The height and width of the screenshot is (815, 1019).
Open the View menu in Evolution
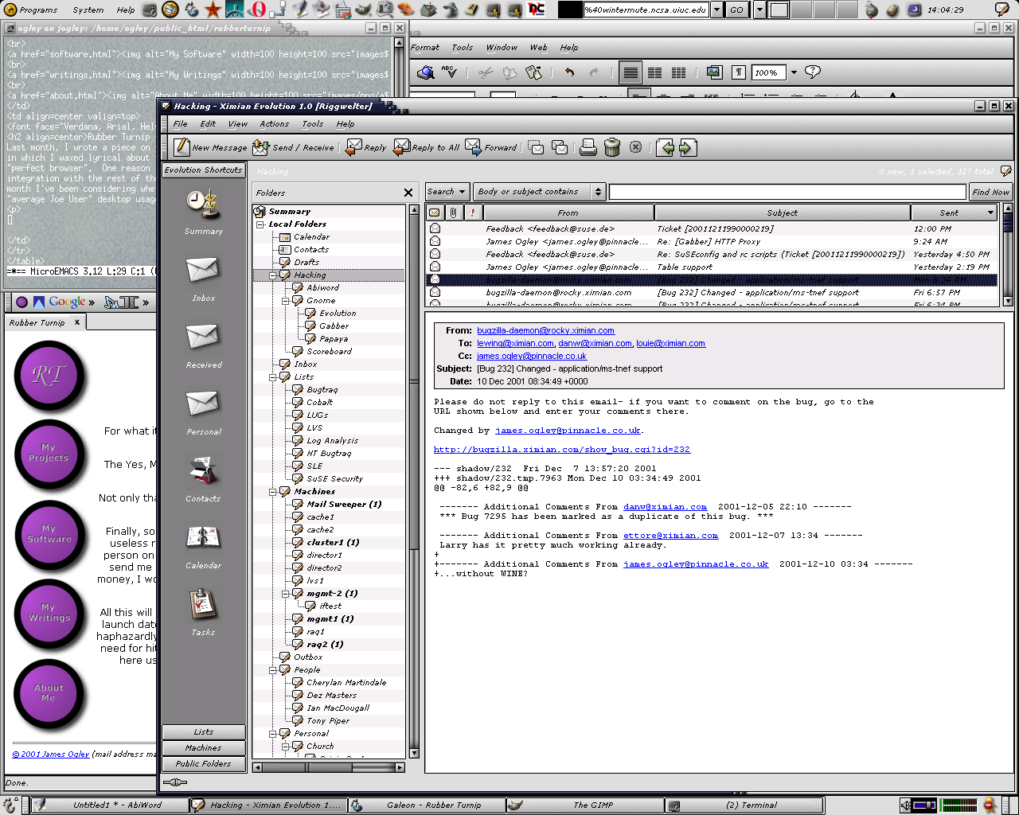(x=237, y=124)
